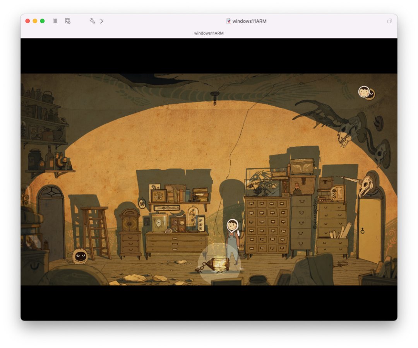This screenshot has width=418, height=348.
Task: Click the wooden step ladder
Action: pos(96,233)
